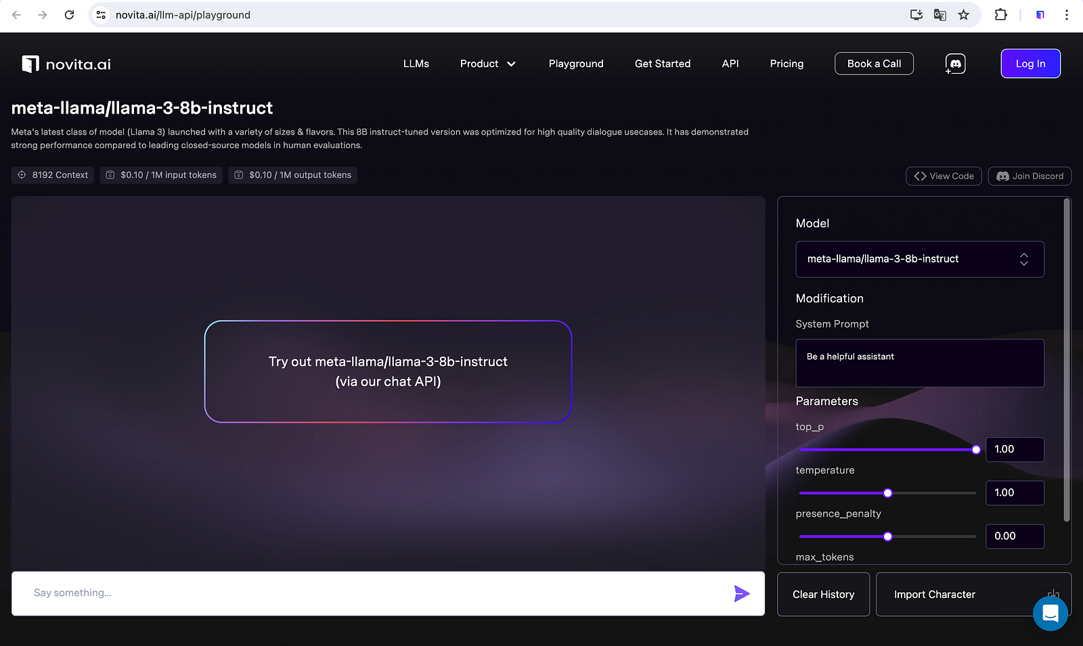Click the presence_penalty value field
This screenshot has width=1083, height=646.
tap(1015, 536)
